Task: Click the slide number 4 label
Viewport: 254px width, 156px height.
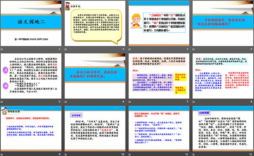Action: tap(251, 49)
